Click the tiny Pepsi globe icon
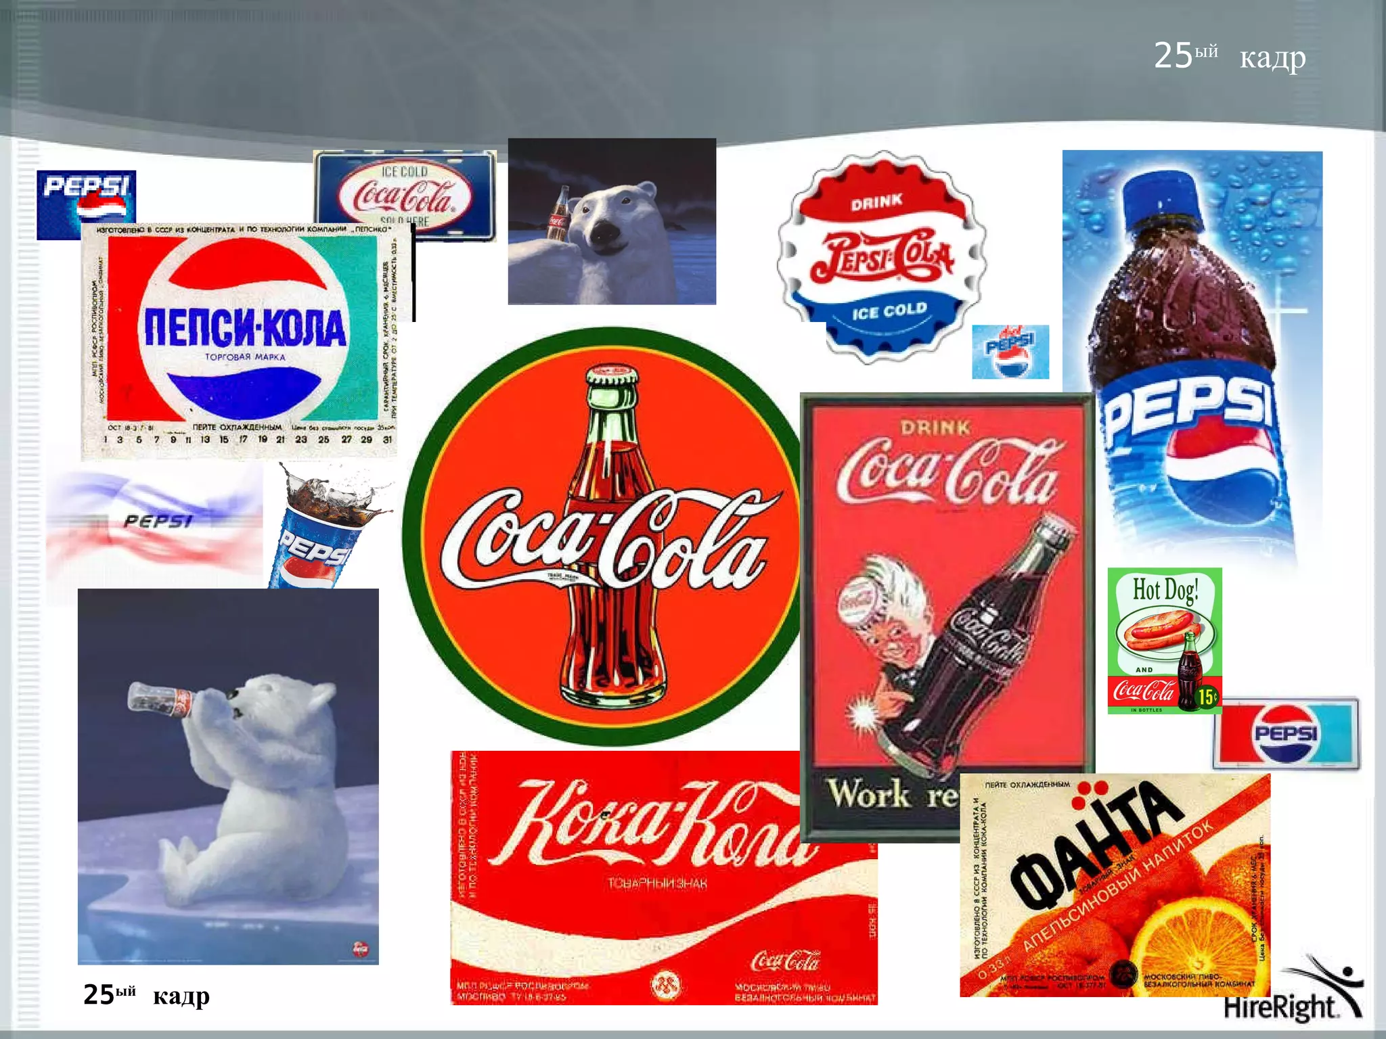This screenshot has width=1386, height=1039. pos(1010,352)
